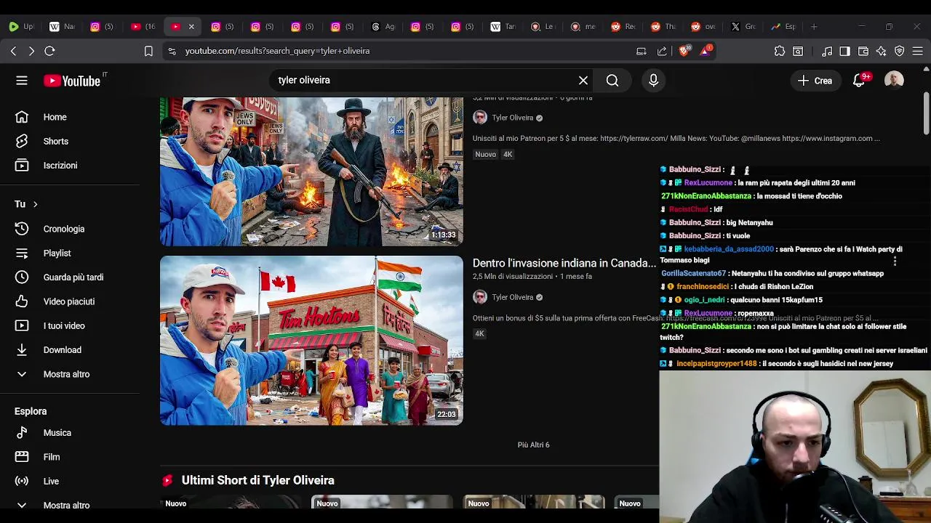Click the site settings icon in the address bar
The image size is (931, 523).
(x=172, y=51)
